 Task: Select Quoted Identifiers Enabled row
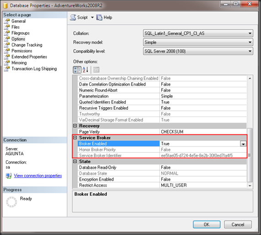tap(162, 102)
